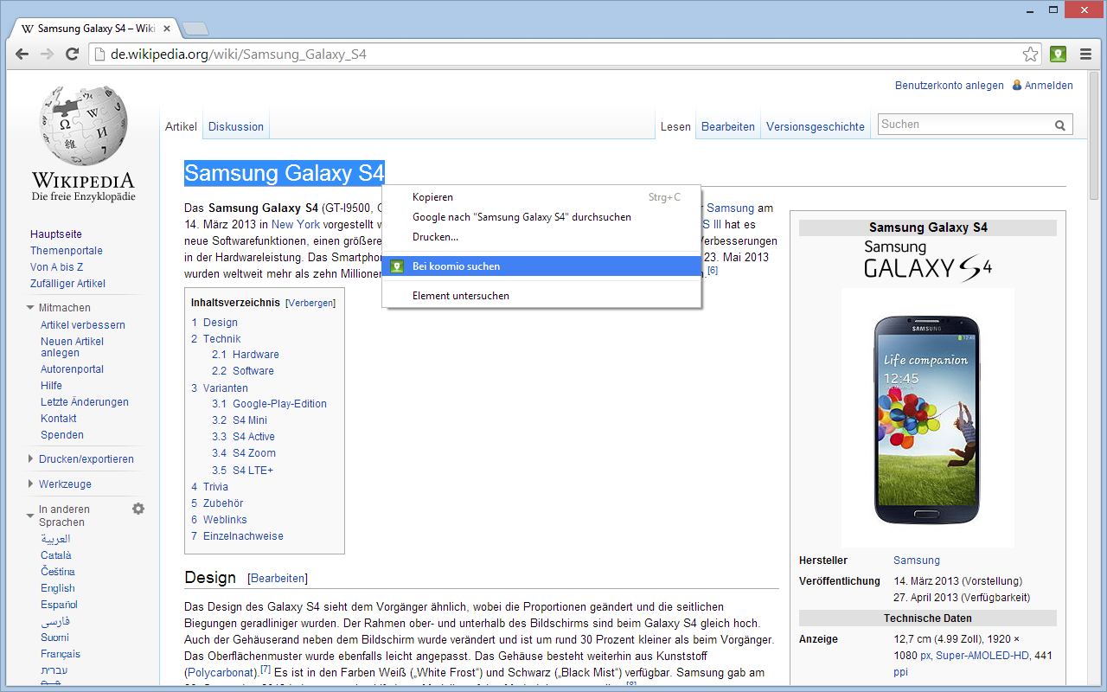Open the Artikel verbessern link
This screenshot has width=1107, height=692.
click(83, 325)
